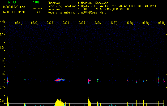
Task: Click the bright meteor echo after 0325
Action: [89, 80]
